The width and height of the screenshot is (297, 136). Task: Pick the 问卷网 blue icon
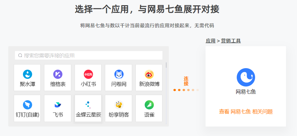pos(119,74)
